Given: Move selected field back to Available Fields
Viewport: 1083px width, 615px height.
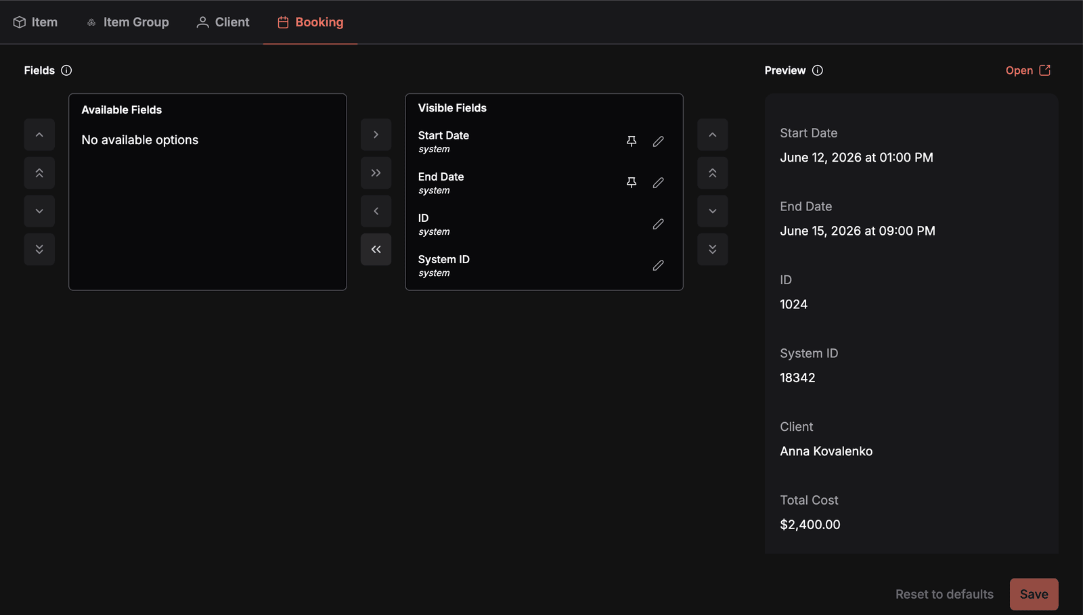Looking at the screenshot, I should tap(376, 211).
